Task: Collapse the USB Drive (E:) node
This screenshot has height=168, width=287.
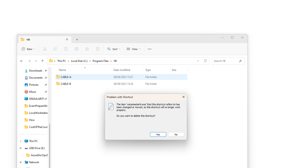Action: click(21, 148)
